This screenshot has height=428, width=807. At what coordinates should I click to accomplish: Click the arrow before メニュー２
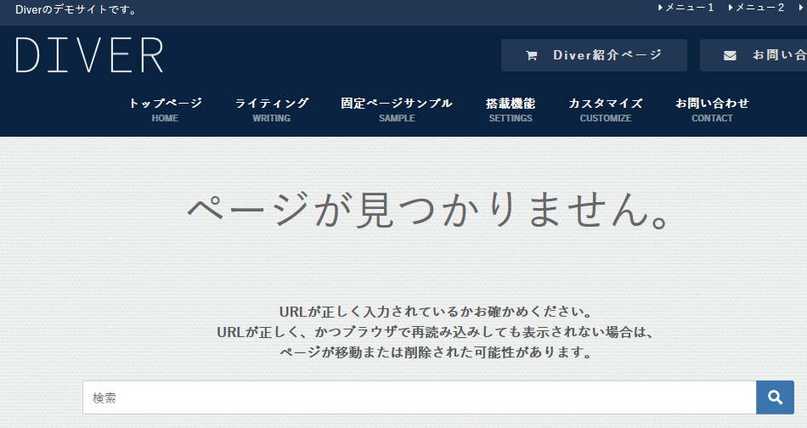pos(731,8)
